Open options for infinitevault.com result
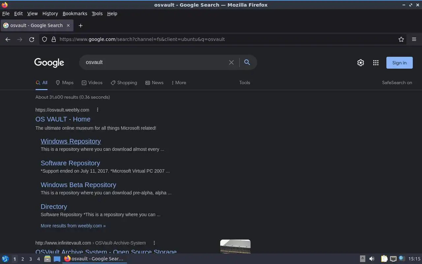The image size is (422, 264). pos(154,243)
